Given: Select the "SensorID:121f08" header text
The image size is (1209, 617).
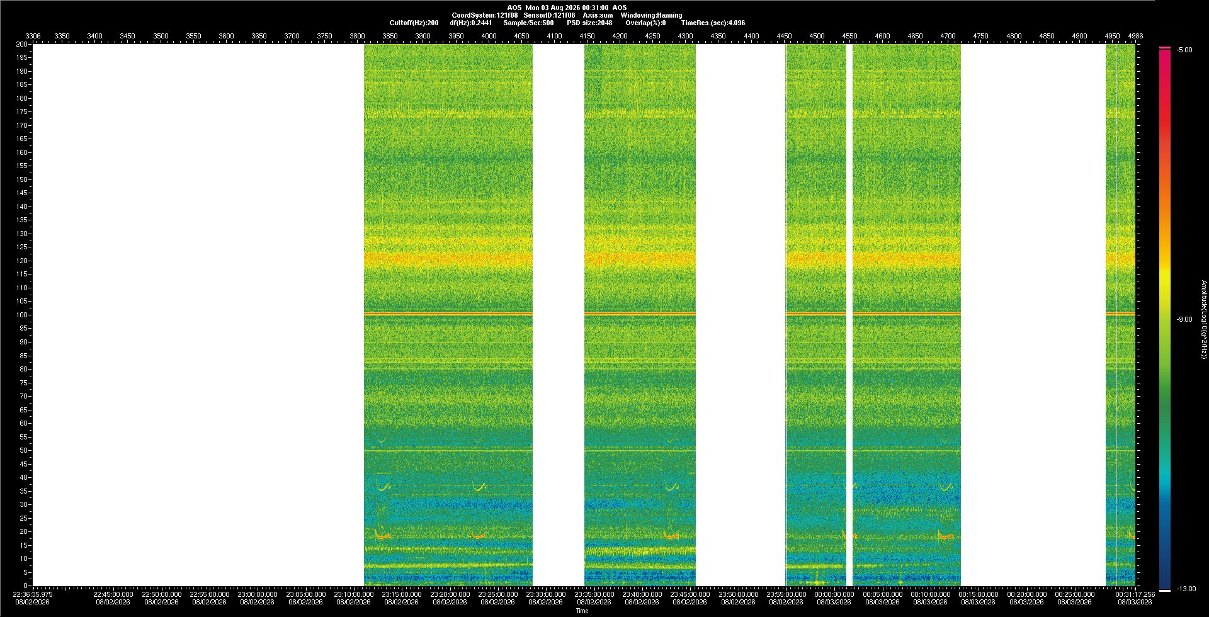Looking at the screenshot, I should pos(549,15).
